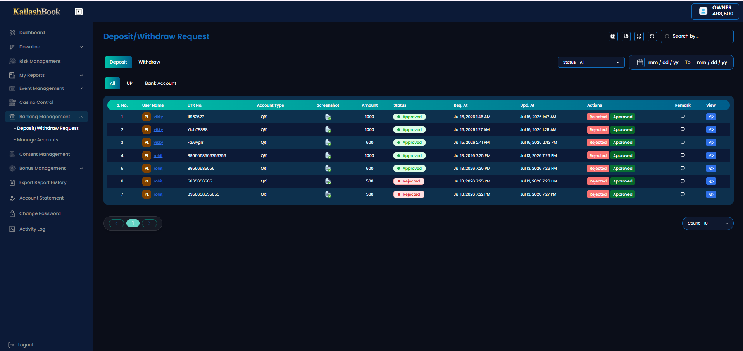Open the screenshot for UTR 8956658566756756

(328, 155)
